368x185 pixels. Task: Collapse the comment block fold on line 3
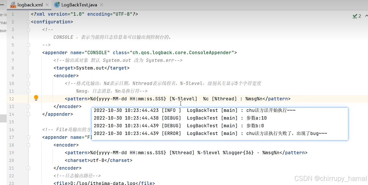29,30
